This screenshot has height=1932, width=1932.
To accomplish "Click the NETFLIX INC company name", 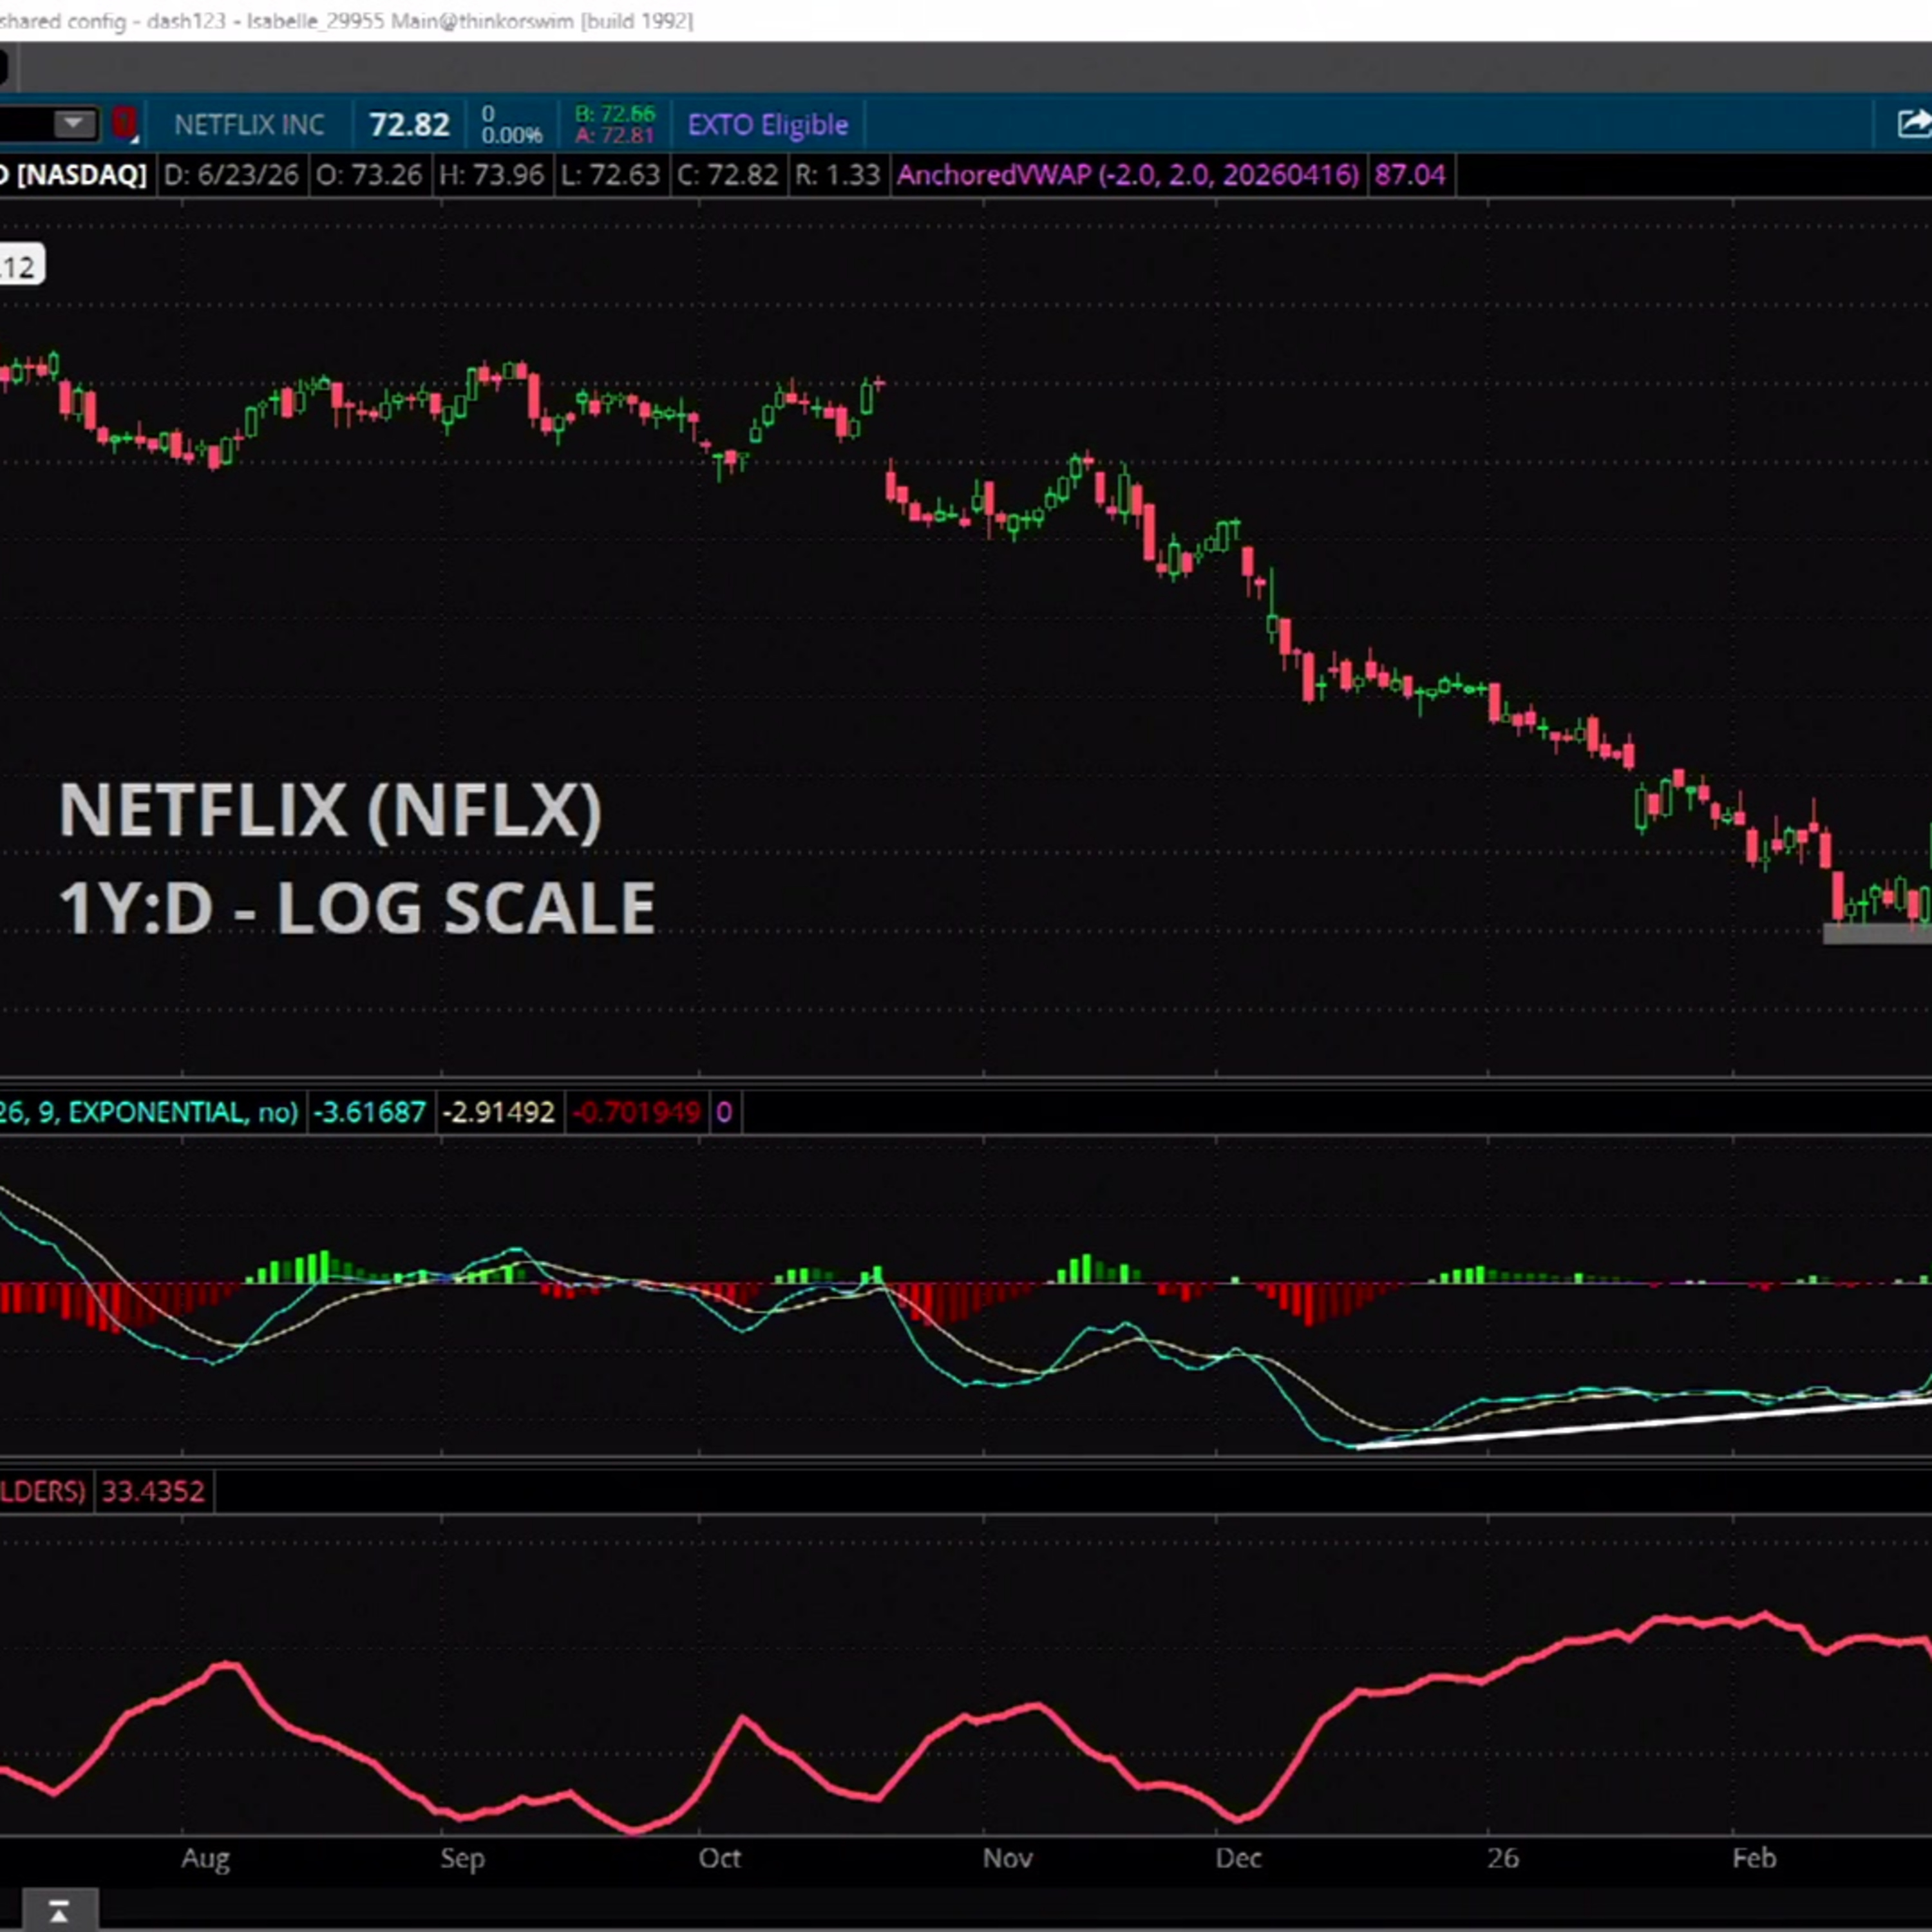I will click(249, 125).
